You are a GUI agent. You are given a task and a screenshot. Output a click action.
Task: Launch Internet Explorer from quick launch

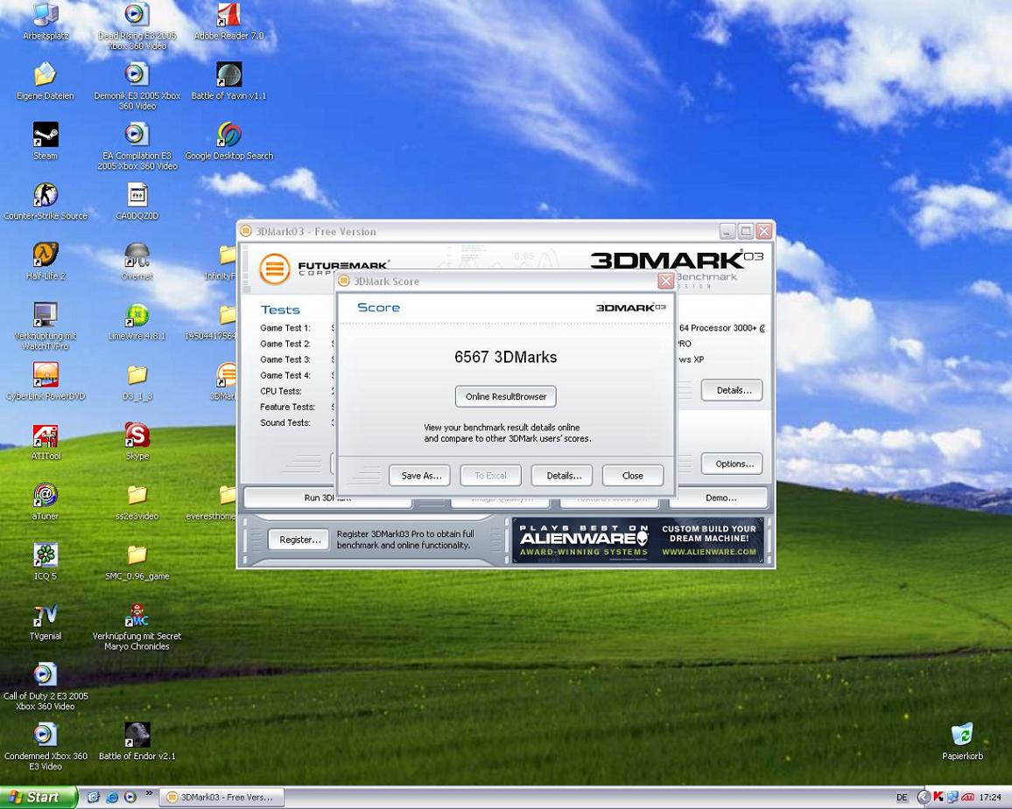pos(112,798)
